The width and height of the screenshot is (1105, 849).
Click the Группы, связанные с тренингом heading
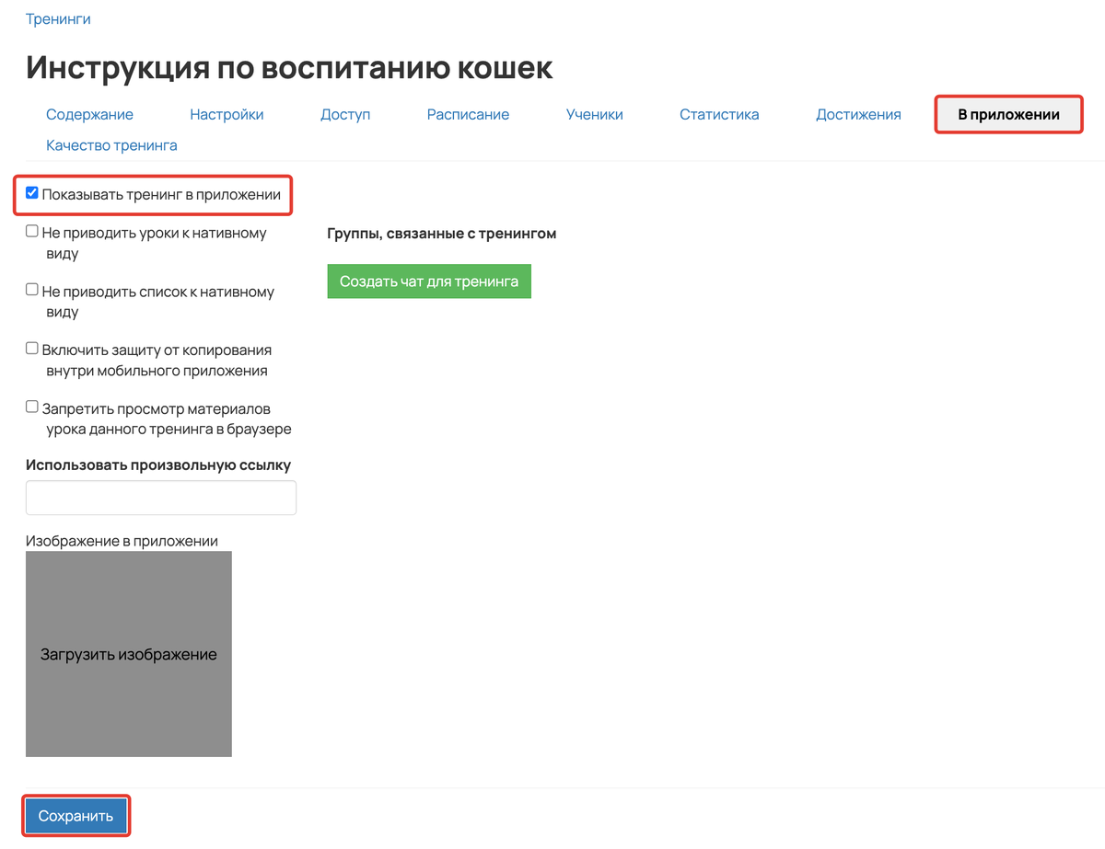pos(442,234)
